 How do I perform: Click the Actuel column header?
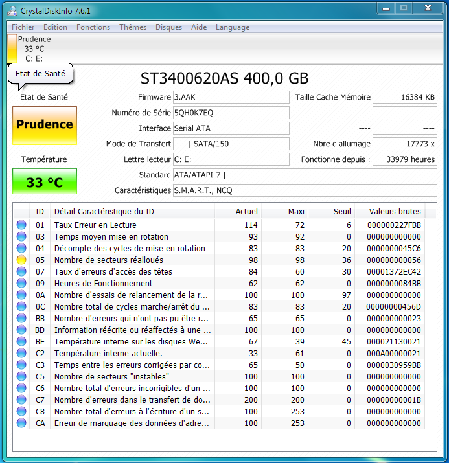click(x=238, y=211)
